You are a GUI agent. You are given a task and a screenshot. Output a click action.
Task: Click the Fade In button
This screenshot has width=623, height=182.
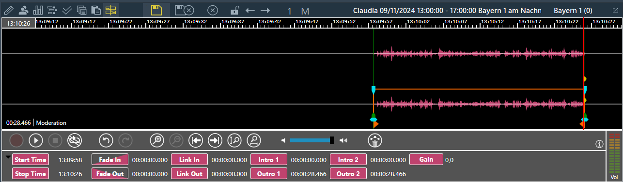point(110,160)
